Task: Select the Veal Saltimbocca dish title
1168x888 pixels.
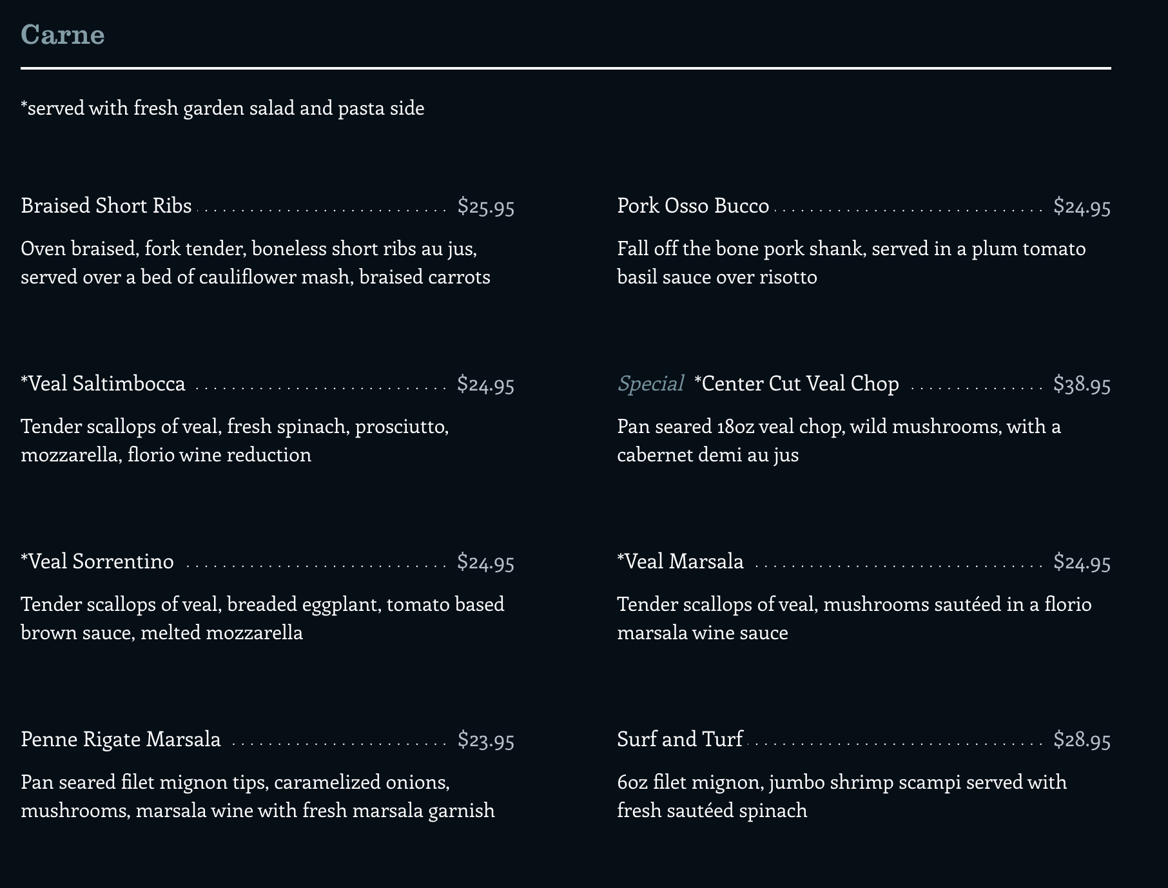Action: (103, 383)
